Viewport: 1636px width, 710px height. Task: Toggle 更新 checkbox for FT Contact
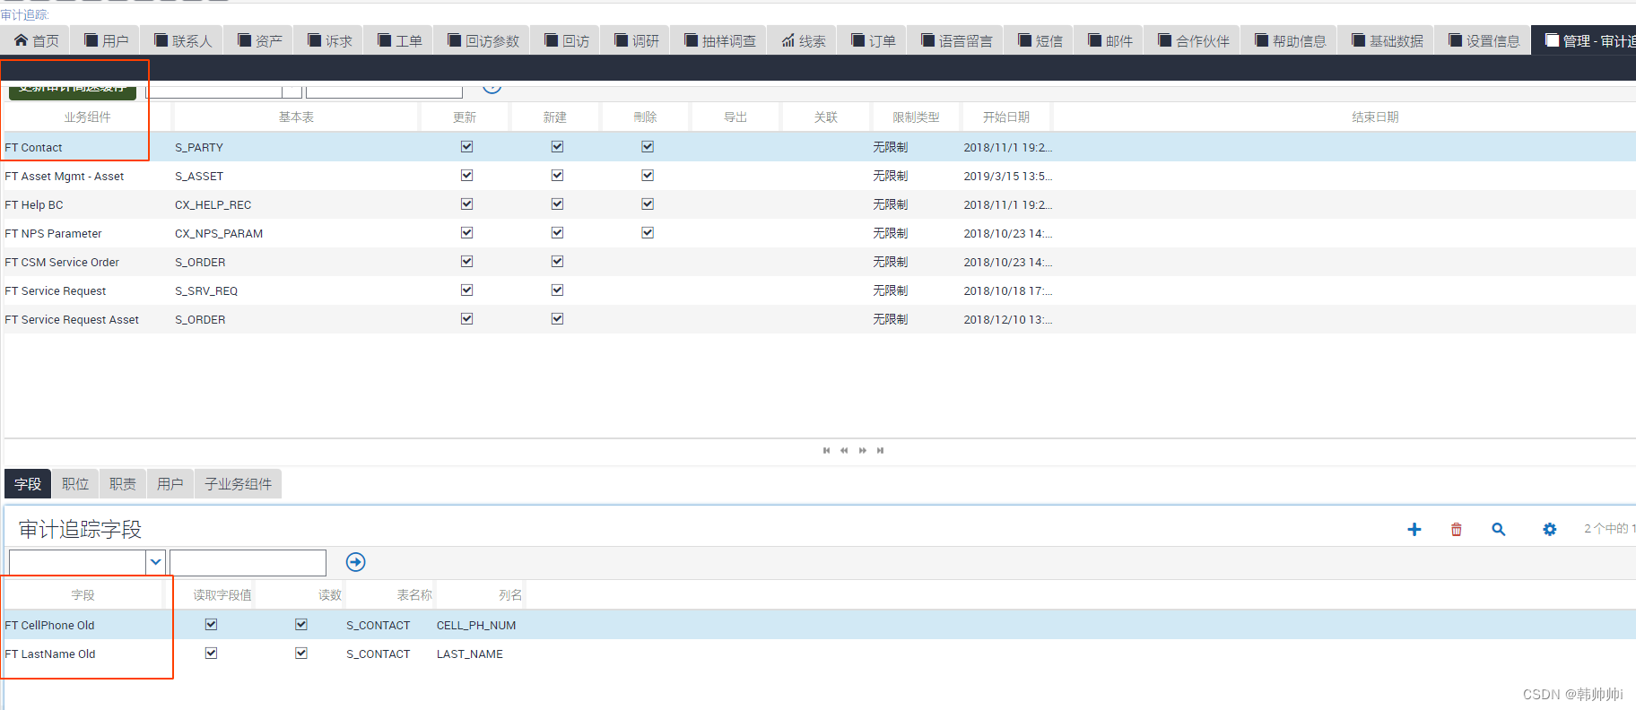pos(466,147)
